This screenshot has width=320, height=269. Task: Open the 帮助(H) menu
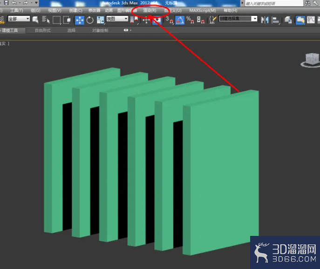tap(230, 10)
